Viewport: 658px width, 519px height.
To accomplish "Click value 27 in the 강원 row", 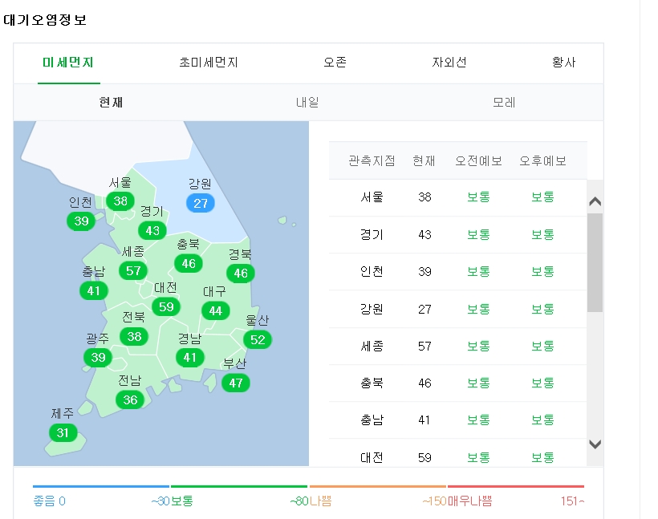I will pyautogui.click(x=424, y=309).
